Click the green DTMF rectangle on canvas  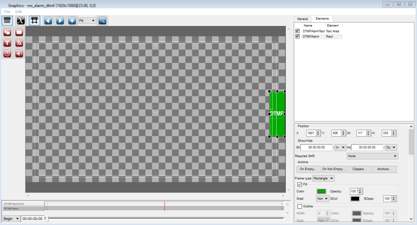[277, 114]
